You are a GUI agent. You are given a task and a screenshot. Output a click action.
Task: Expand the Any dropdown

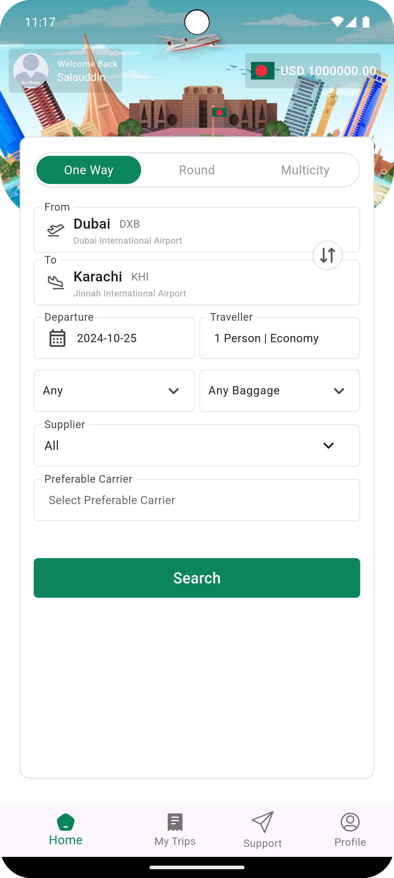pyautogui.click(x=114, y=391)
